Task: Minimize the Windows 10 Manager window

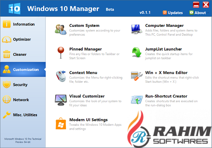Action: [196, 5]
